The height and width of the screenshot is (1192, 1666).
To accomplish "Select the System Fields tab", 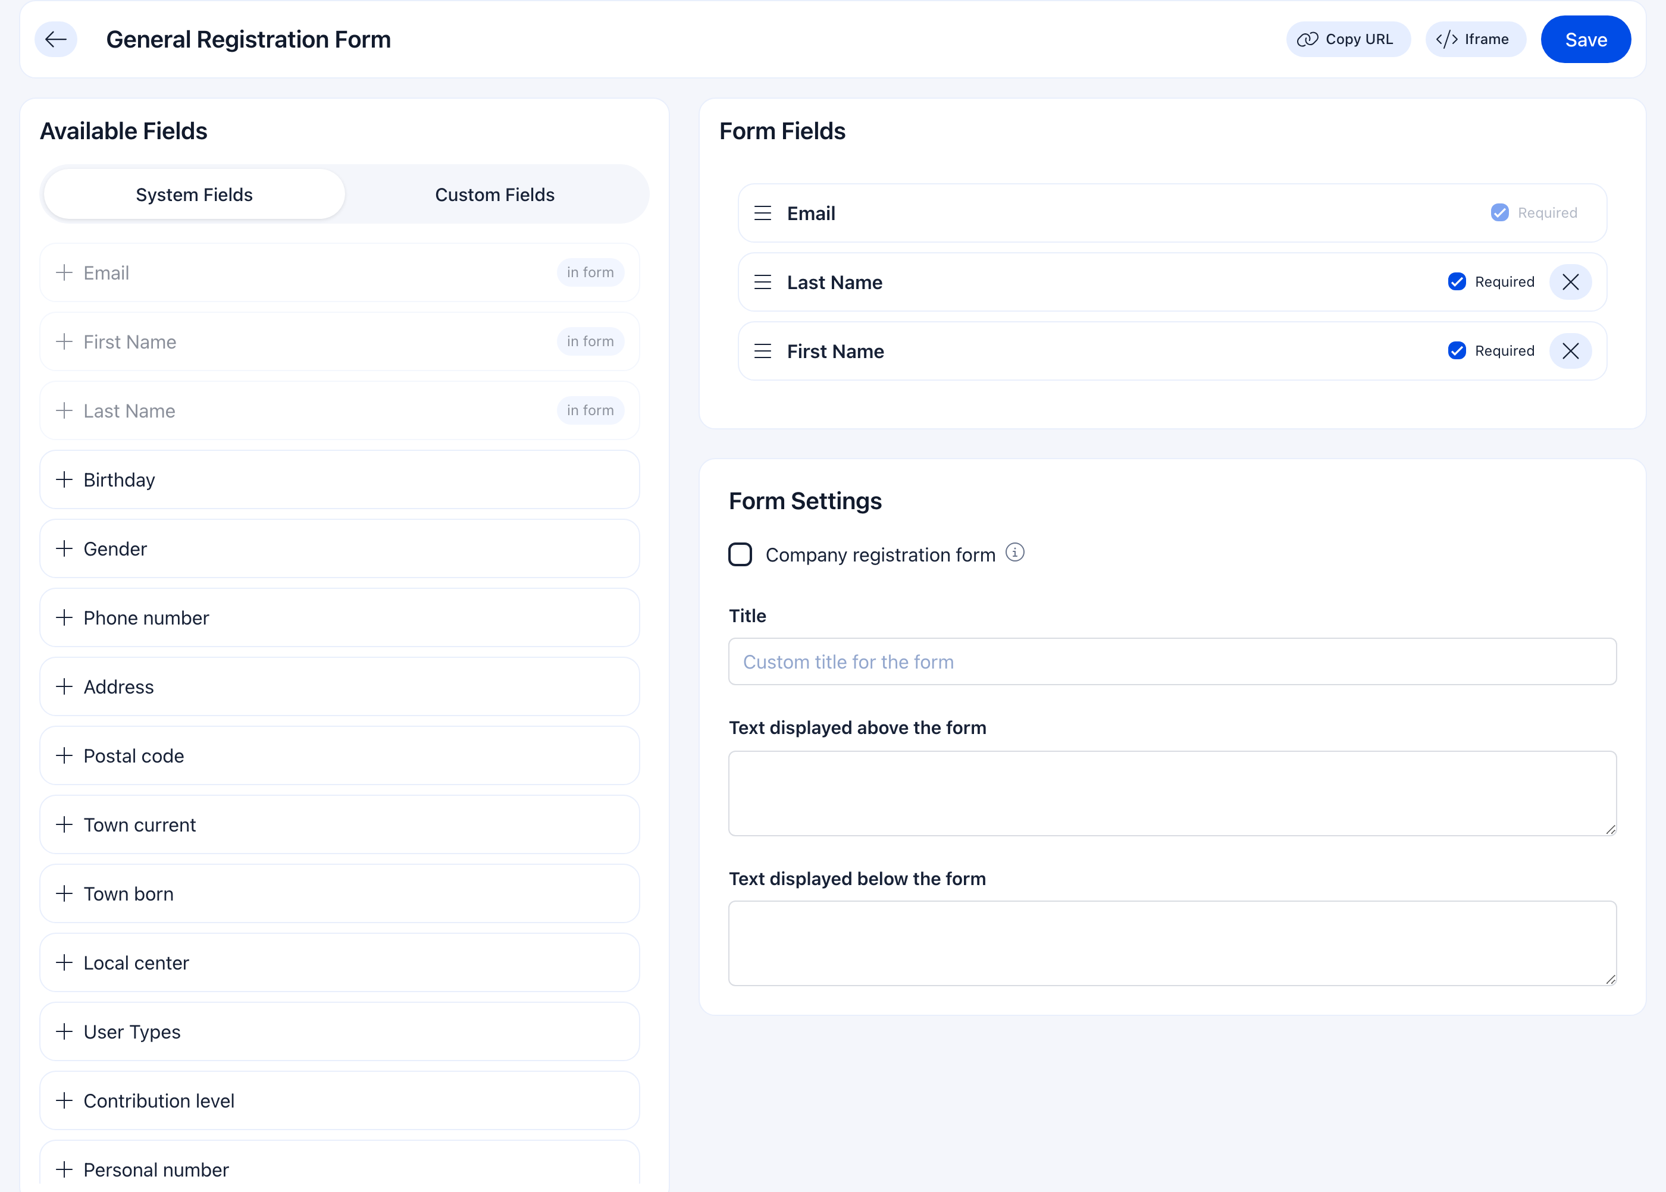I will pos(193,195).
